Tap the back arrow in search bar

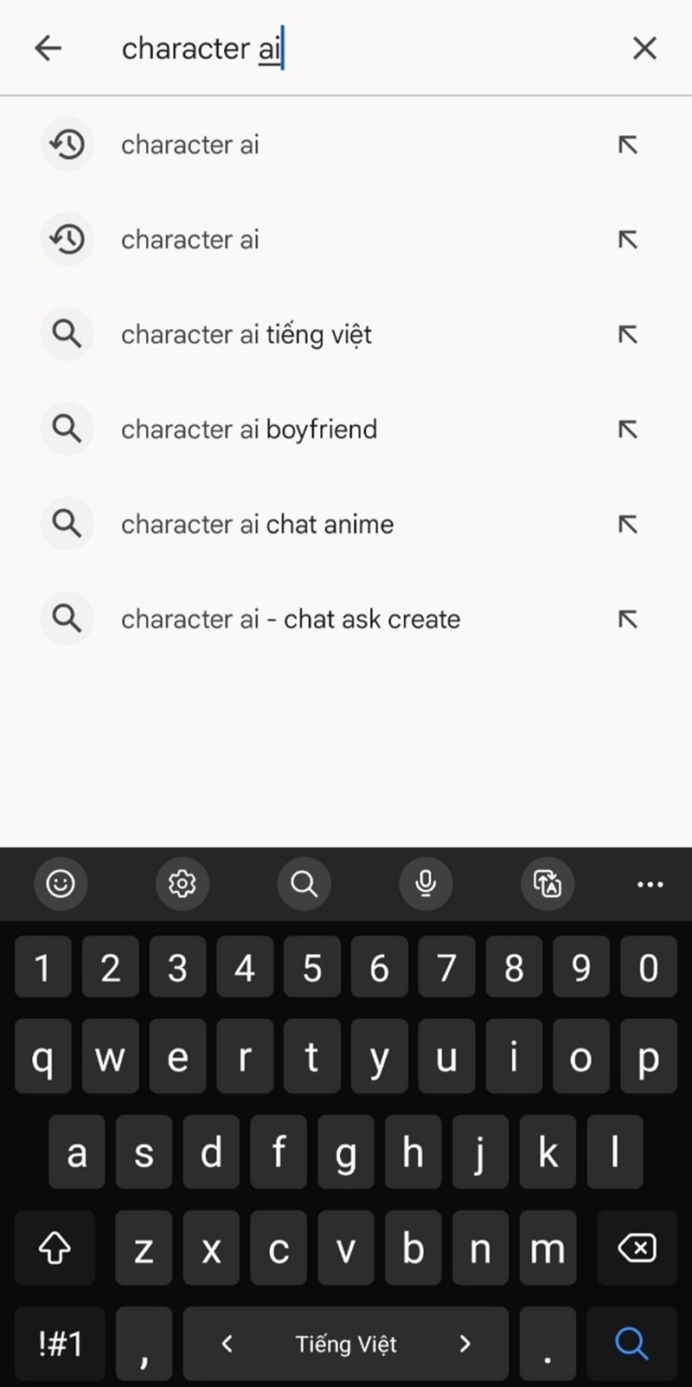(48, 48)
